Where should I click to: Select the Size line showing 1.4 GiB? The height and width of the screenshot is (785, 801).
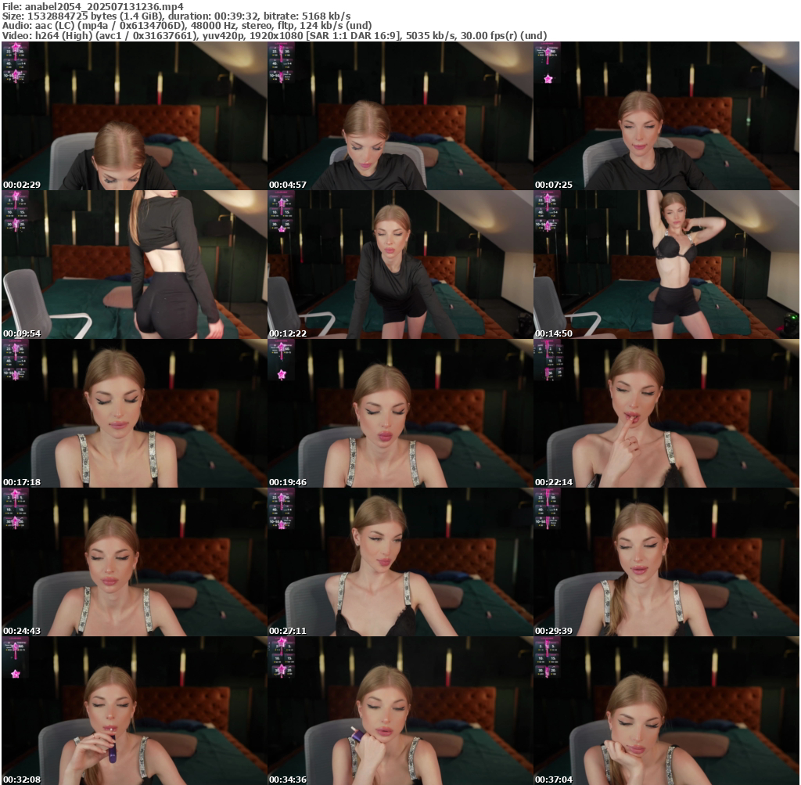[176, 16]
